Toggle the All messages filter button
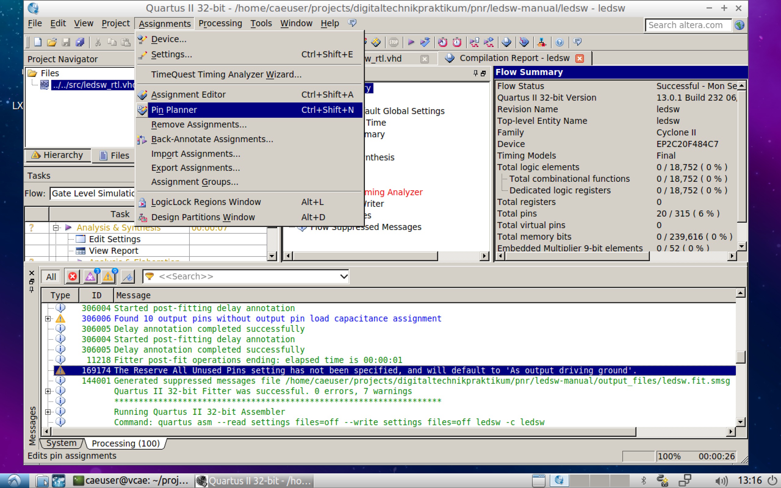The height and width of the screenshot is (488, 781). (51, 277)
